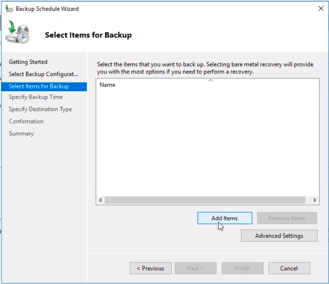
Task: Click the right arrow of horizontal scrollbar
Action: (314, 200)
